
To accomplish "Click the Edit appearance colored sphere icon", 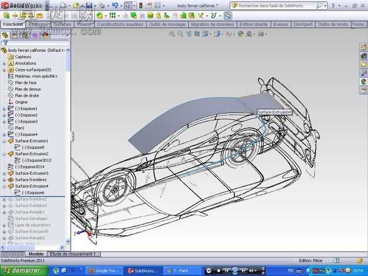I will pyautogui.click(x=240, y=34).
